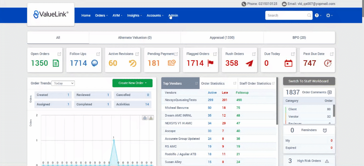This screenshot has height=166, width=364.
Task: Open the Pending Payment pop-out icon
Action: 176,54
